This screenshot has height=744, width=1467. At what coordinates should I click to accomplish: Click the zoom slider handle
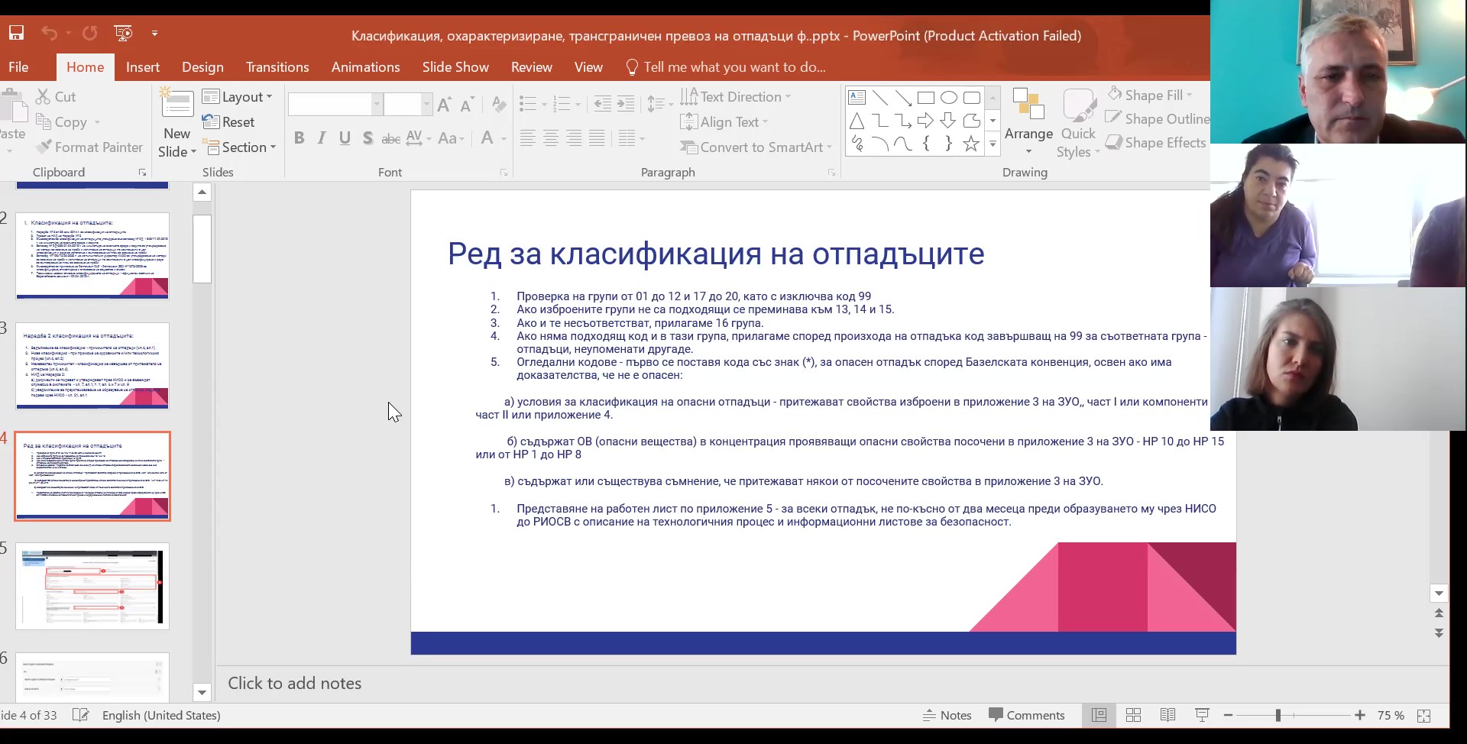tap(1278, 715)
